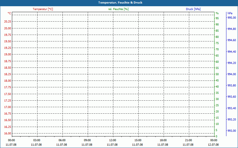The height and width of the screenshot is (148, 238).
Task: Click temperature axis value 18,75
Action: pos(8,61)
